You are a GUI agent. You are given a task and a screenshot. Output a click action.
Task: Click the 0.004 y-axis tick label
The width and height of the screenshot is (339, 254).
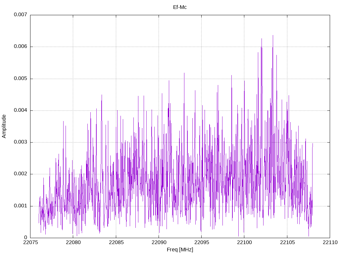21,110
